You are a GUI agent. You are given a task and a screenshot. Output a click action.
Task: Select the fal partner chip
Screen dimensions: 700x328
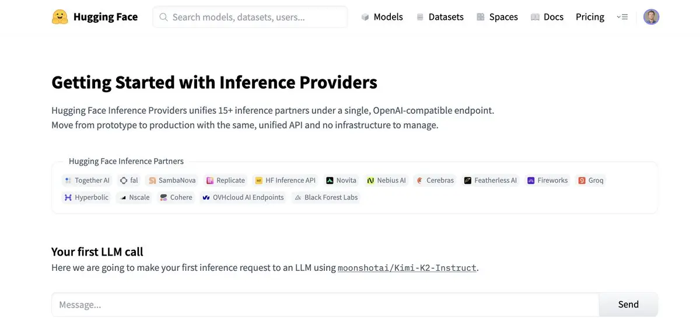tap(128, 180)
